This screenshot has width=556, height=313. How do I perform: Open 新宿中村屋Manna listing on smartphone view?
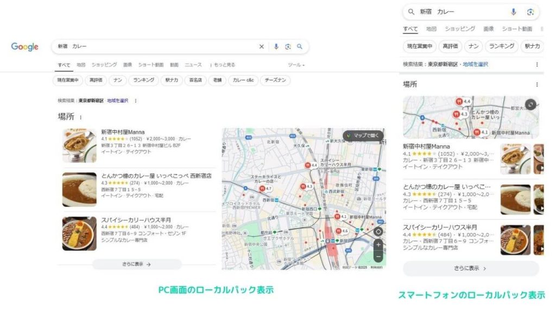click(x=426, y=146)
